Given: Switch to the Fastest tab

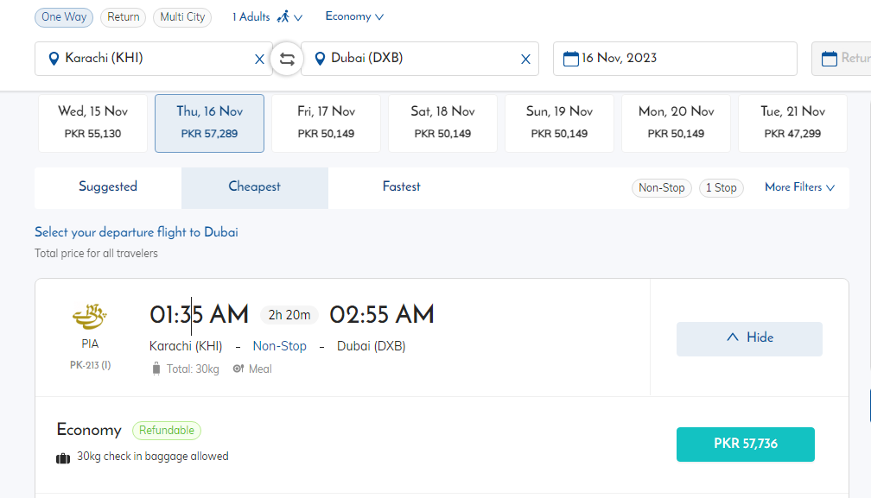Looking at the screenshot, I should [401, 186].
